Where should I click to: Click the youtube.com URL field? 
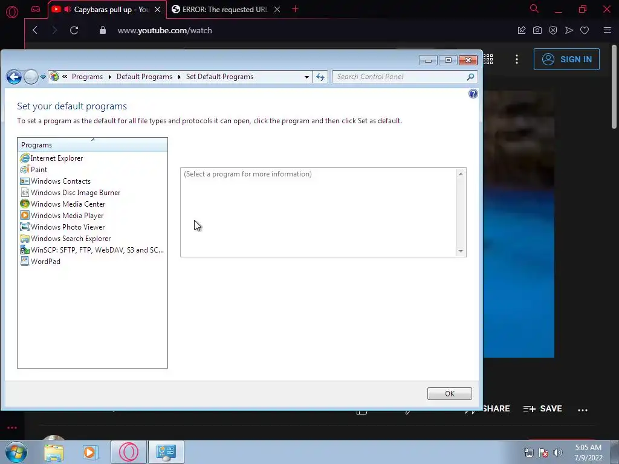[x=164, y=30]
